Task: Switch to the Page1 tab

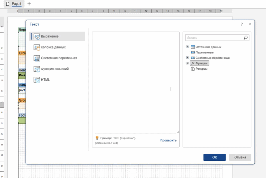Action: pos(16,4)
